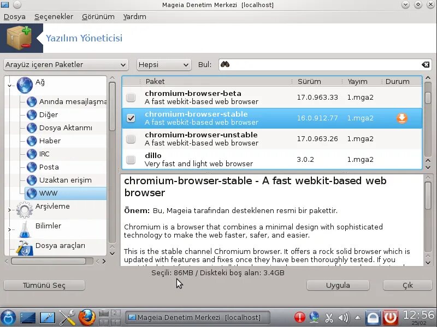Collapse the Ağ category tree

tap(9, 86)
